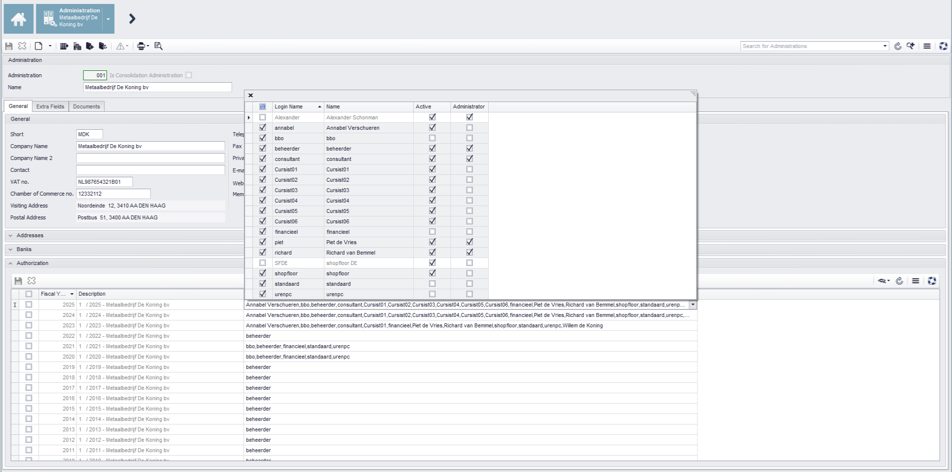Select all fiscal years checkbox in header

[29, 294]
